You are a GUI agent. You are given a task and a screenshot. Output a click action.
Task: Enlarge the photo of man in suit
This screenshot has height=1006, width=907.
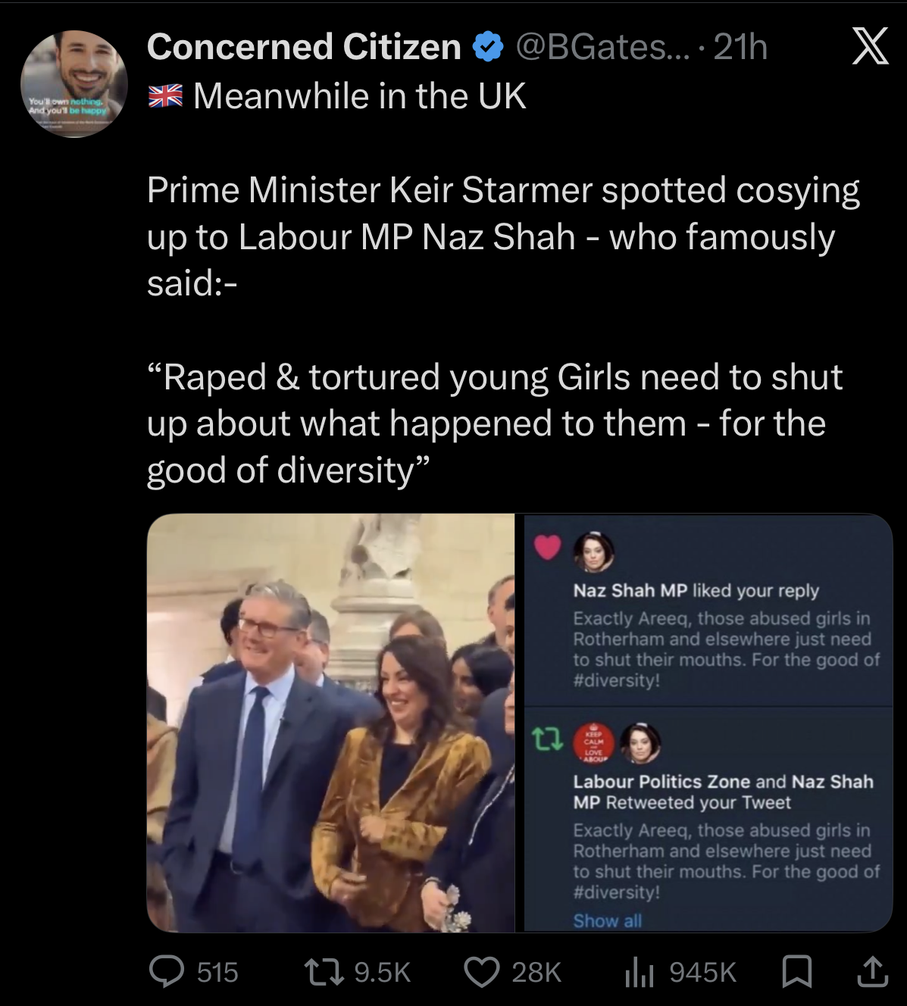[331, 723]
